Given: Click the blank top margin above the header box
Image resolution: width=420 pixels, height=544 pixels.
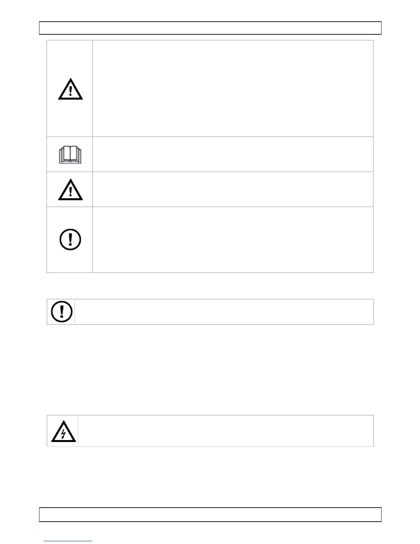Looking at the screenshot, I should pyautogui.click(x=210, y=10).
